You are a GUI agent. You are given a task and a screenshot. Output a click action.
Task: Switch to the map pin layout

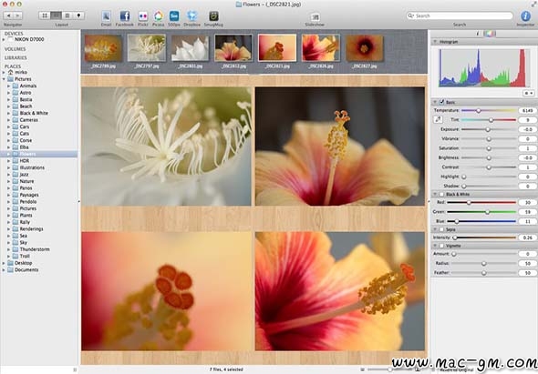(x=79, y=15)
